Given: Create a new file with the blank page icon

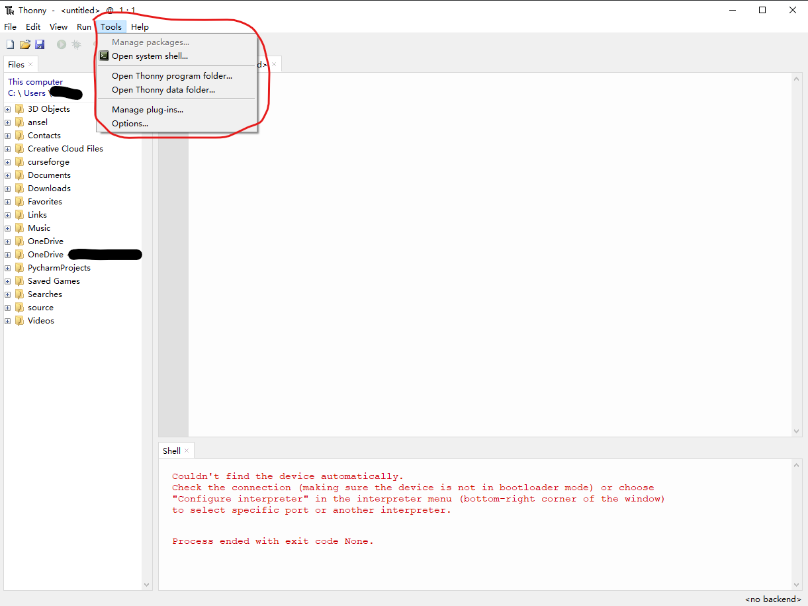Looking at the screenshot, I should point(10,44).
